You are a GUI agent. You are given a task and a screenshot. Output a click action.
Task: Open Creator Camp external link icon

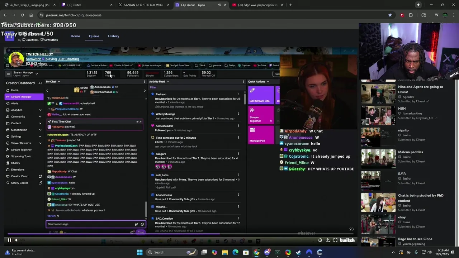pos(40,176)
